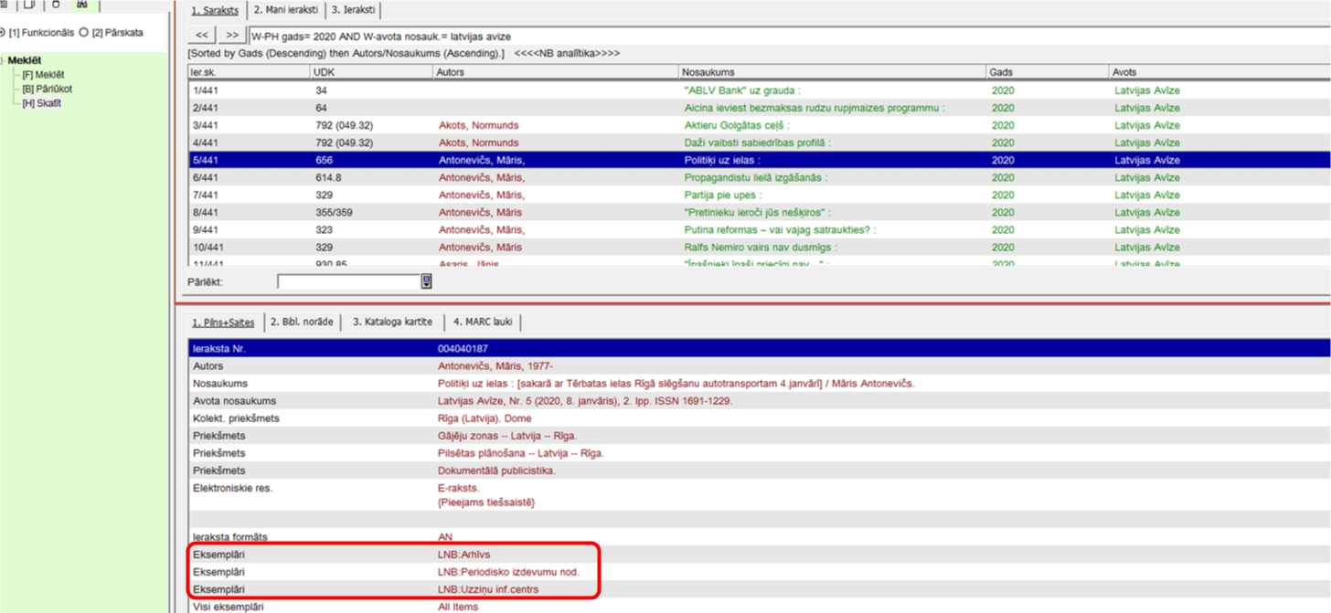Click the jump icon beside Pārlēkt field

[426, 282]
